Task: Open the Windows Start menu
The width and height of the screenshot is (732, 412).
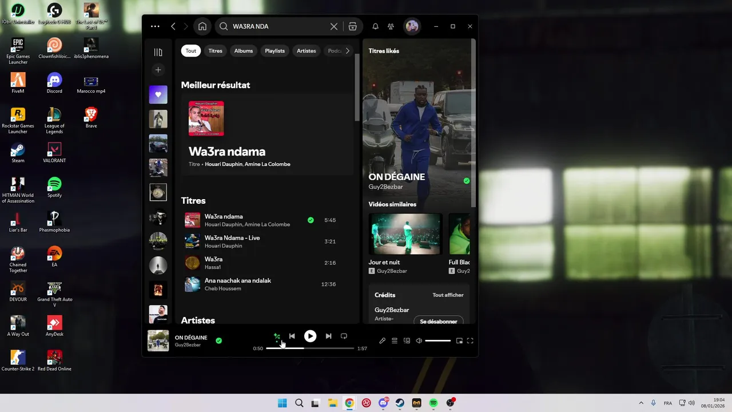Action: tap(282, 403)
